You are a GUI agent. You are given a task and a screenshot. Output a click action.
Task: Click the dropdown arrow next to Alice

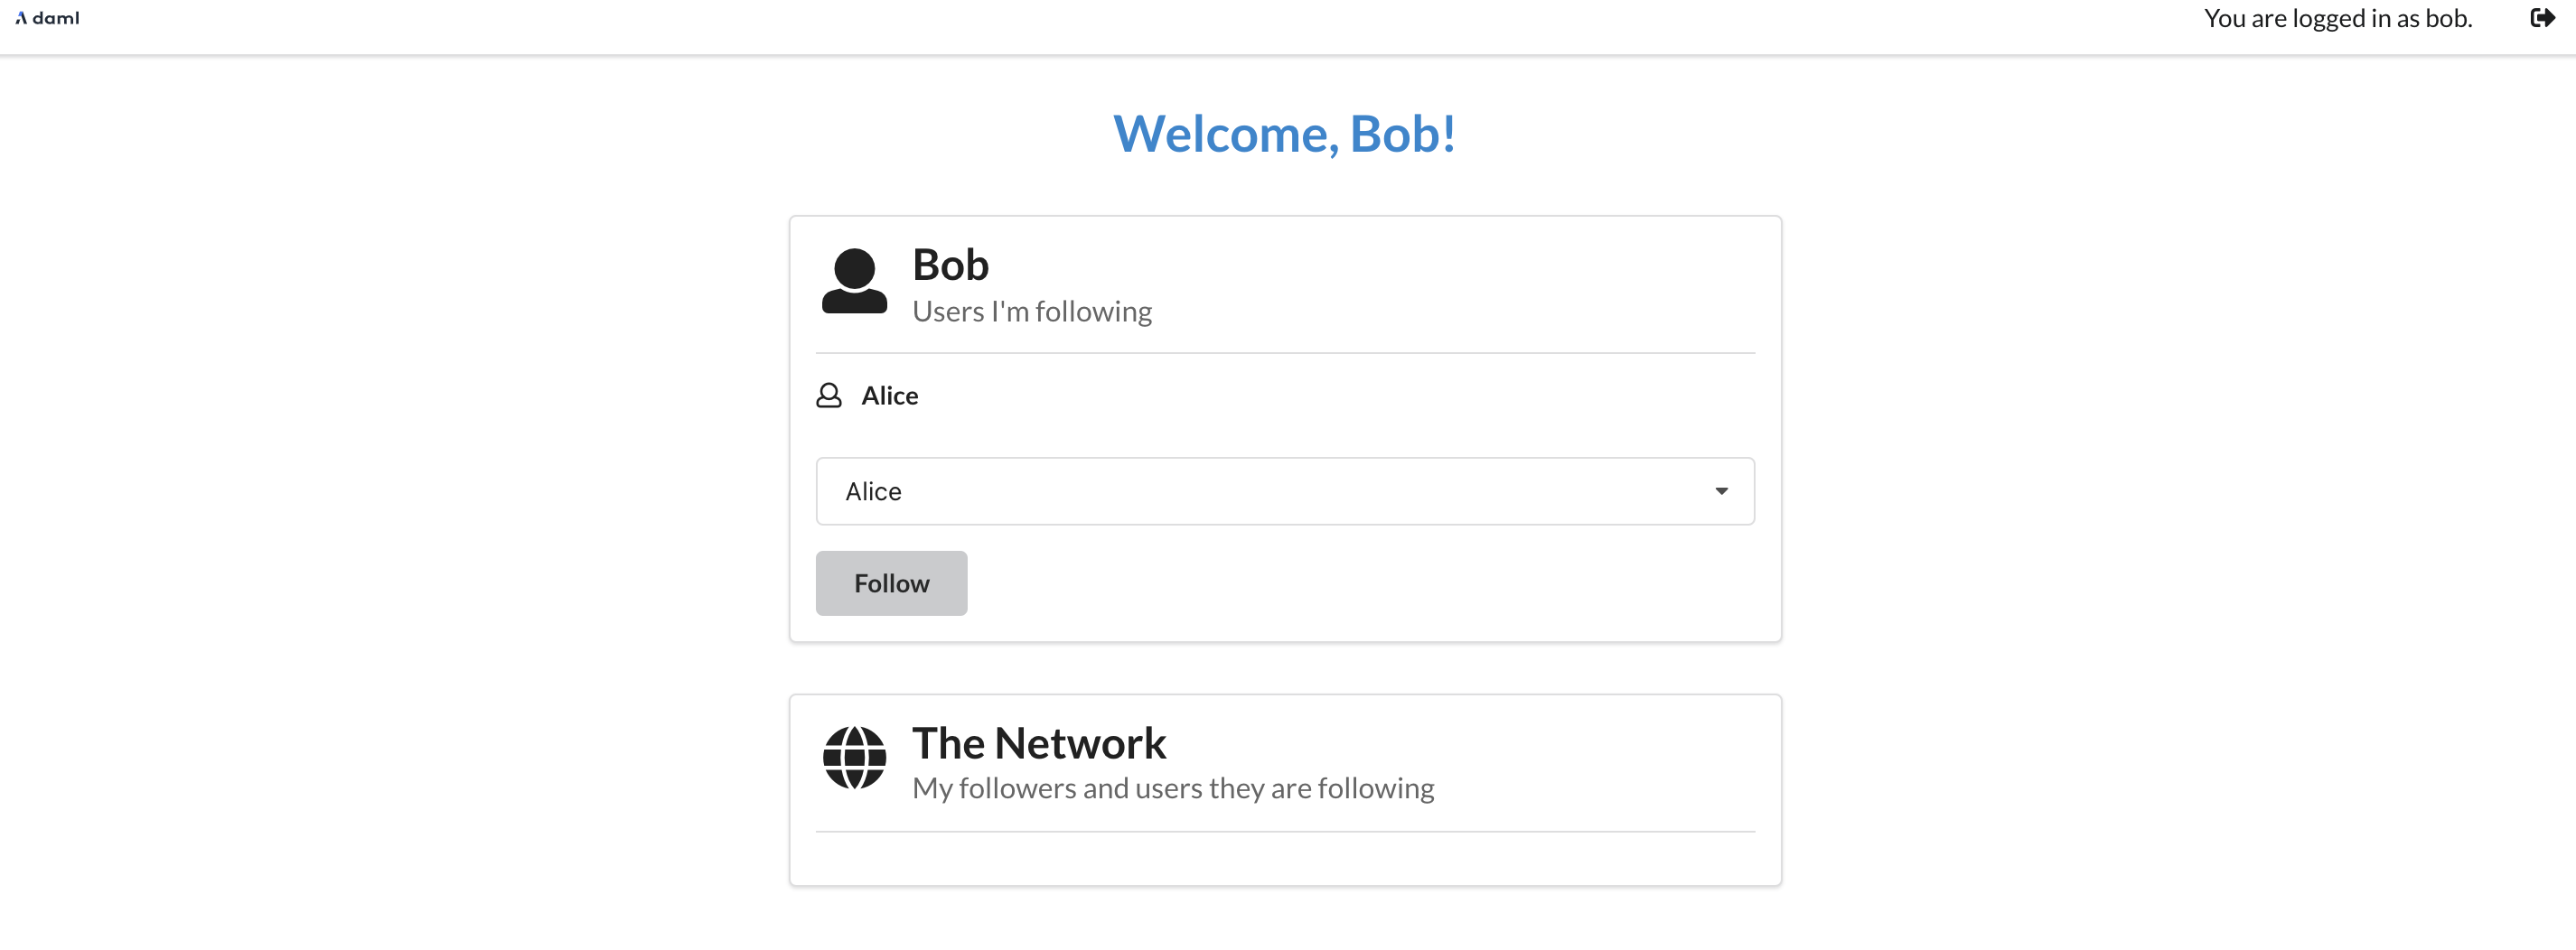pyautogui.click(x=1722, y=490)
